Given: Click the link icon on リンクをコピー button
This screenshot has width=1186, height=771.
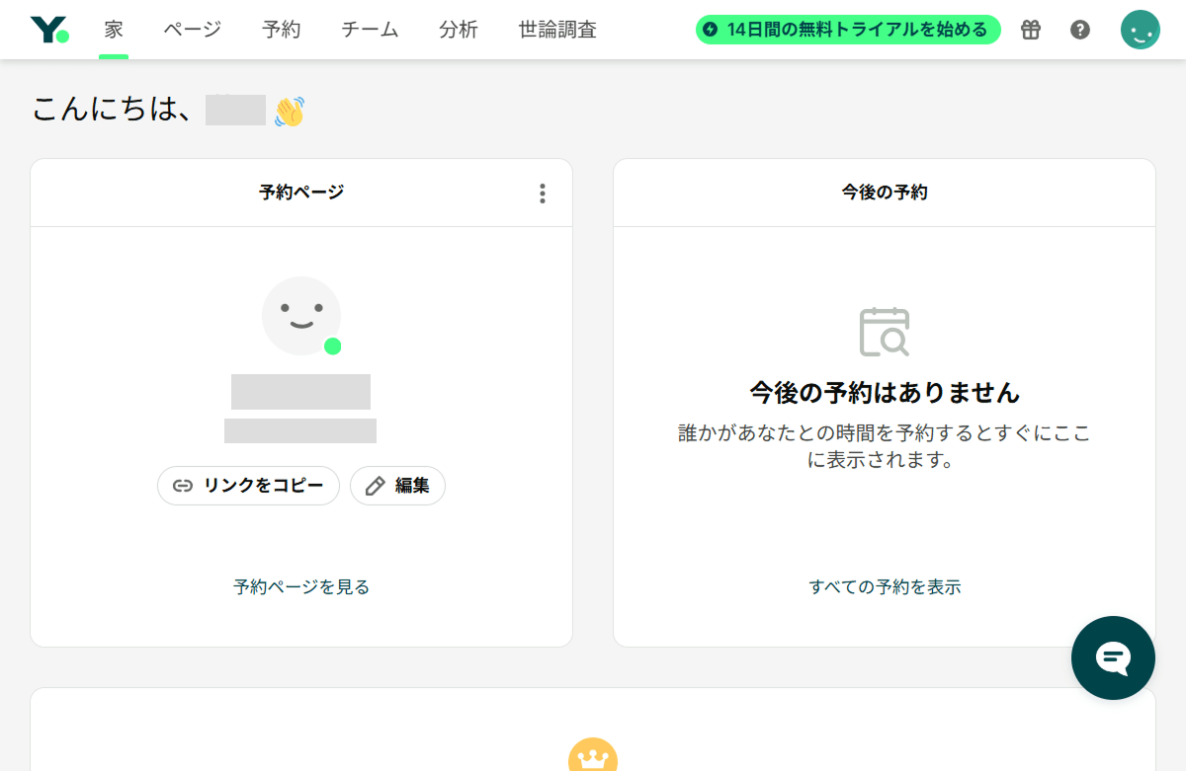Looking at the screenshot, I should click(181, 485).
